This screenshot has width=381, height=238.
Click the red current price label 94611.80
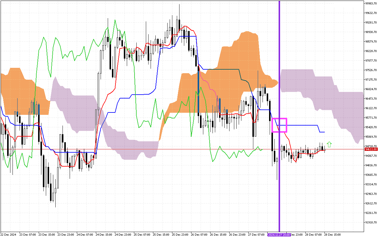coord(371,149)
